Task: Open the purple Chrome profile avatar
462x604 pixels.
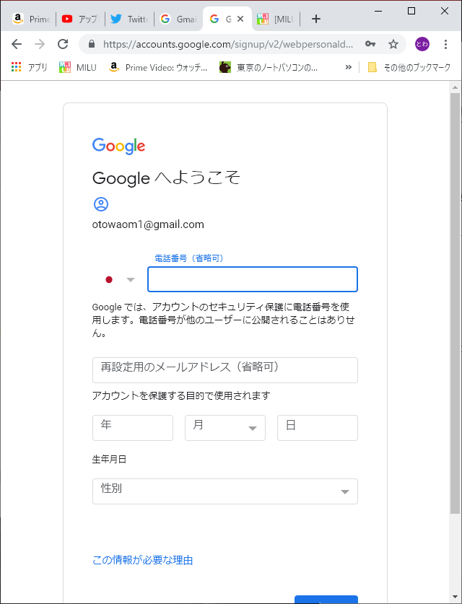Action: [422, 44]
